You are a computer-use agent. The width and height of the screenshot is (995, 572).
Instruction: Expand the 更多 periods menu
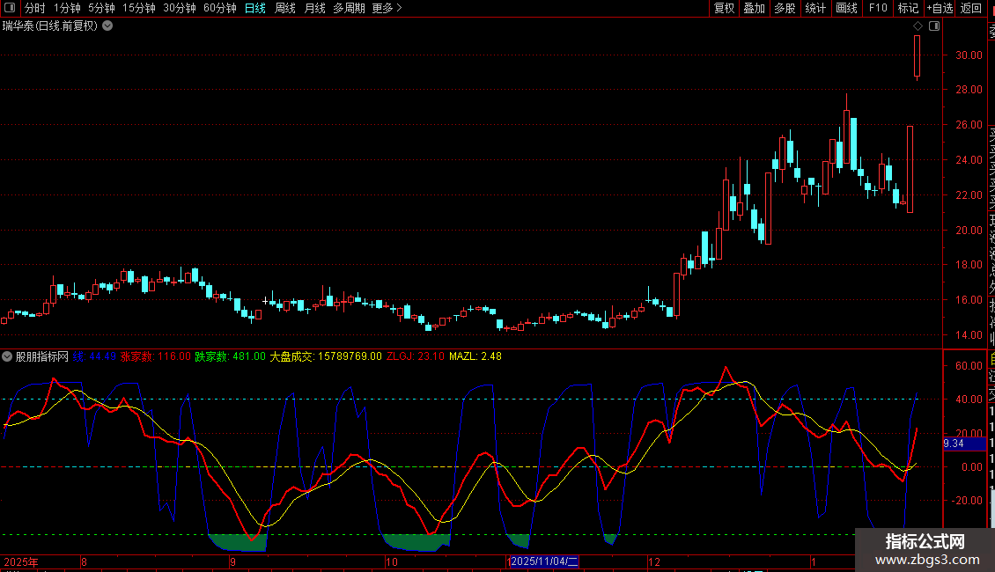tap(387, 8)
